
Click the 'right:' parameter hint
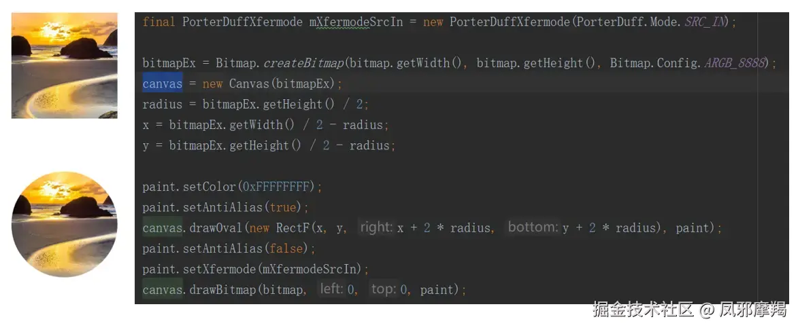click(376, 227)
